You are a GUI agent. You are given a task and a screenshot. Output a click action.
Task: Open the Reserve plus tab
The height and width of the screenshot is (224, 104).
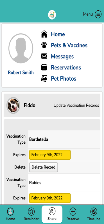73,214
